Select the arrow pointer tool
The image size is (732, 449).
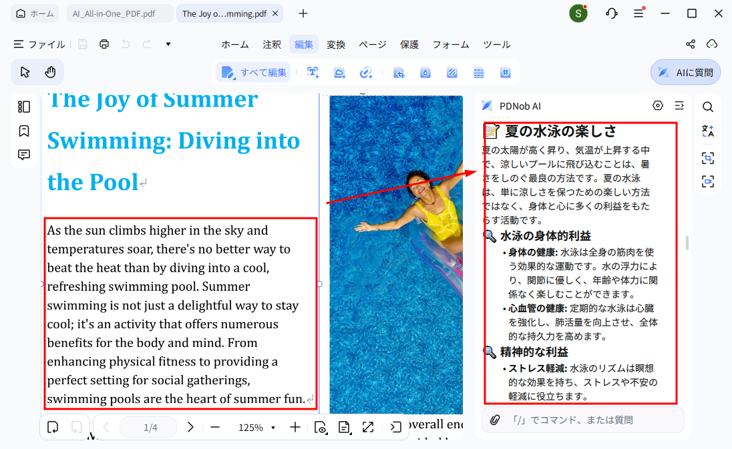click(25, 72)
